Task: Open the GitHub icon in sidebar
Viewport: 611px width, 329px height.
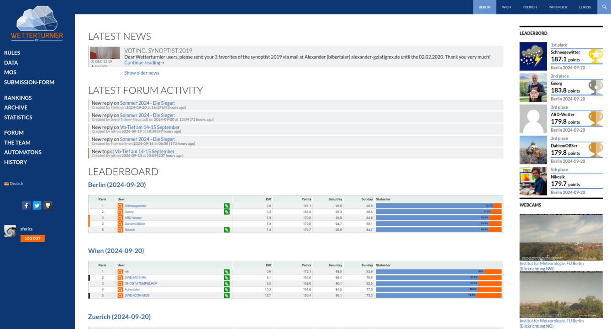Action: coord(48,206)
